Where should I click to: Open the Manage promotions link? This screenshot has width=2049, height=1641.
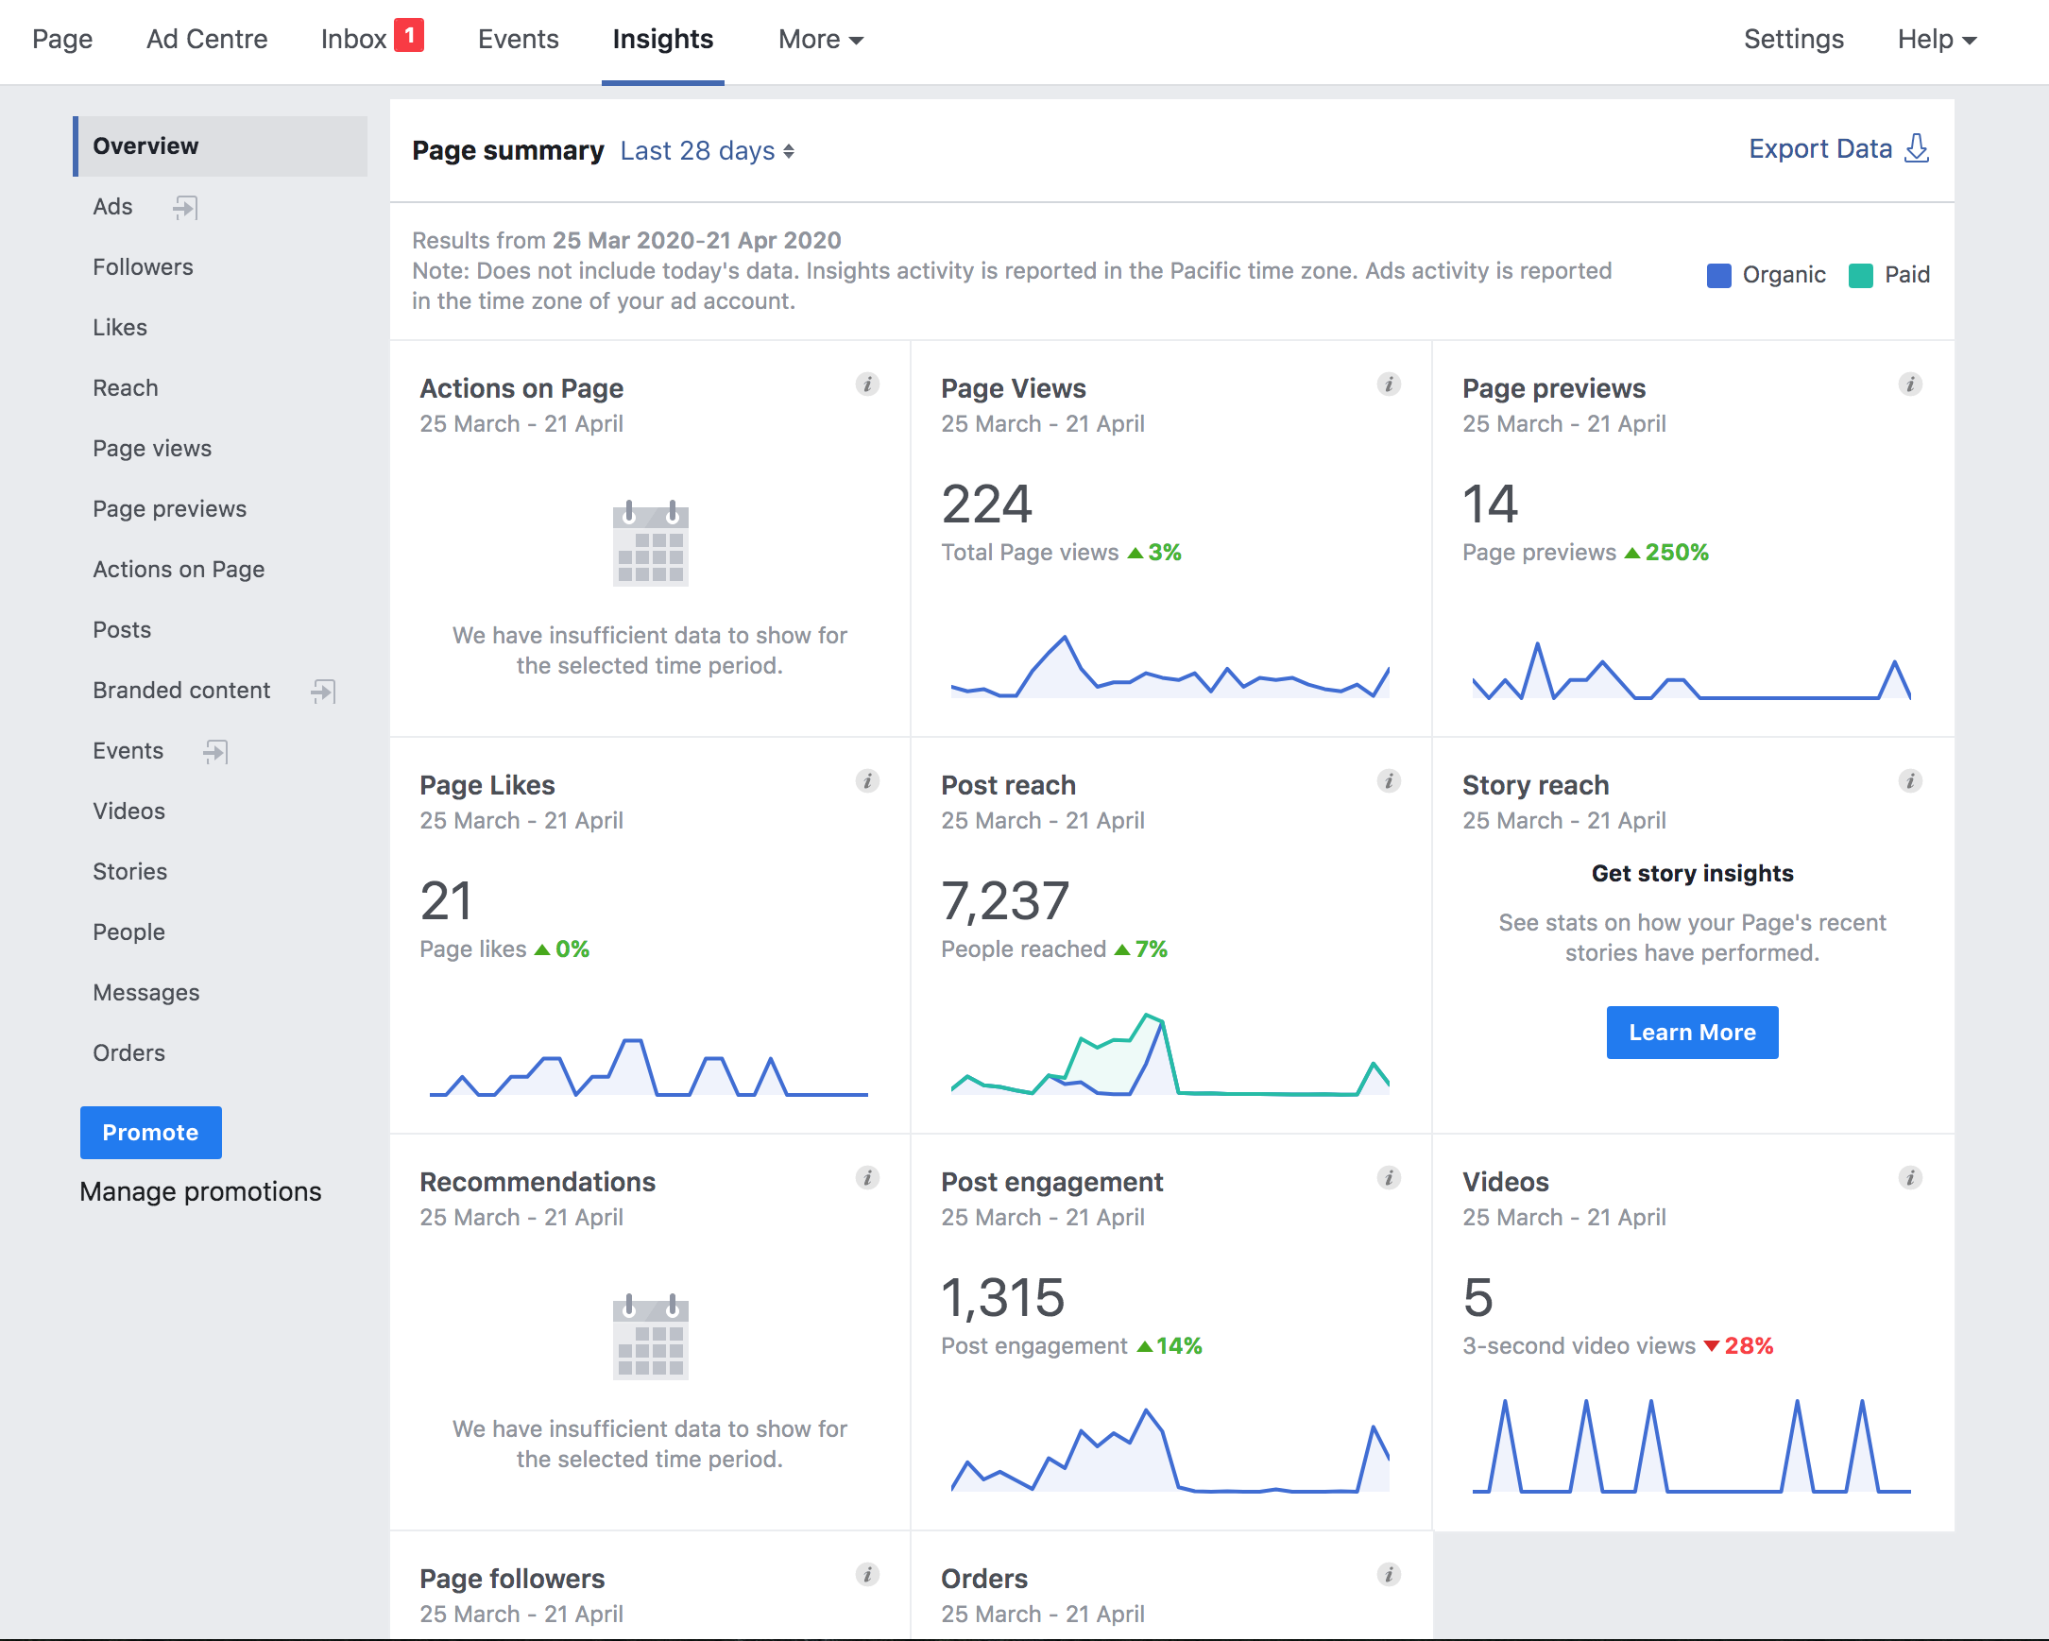[x=200, y=1191]
